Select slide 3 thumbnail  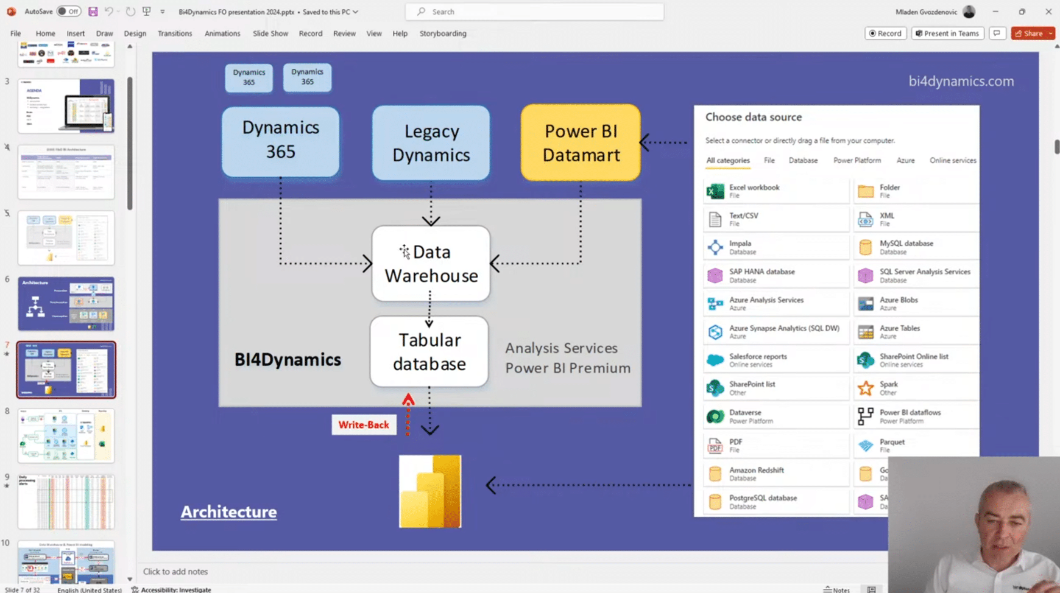click(66, 106)
